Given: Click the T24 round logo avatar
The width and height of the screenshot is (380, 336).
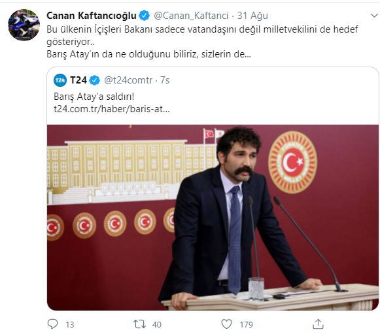Looking at the screenshot, I should (x=60, y=80).
